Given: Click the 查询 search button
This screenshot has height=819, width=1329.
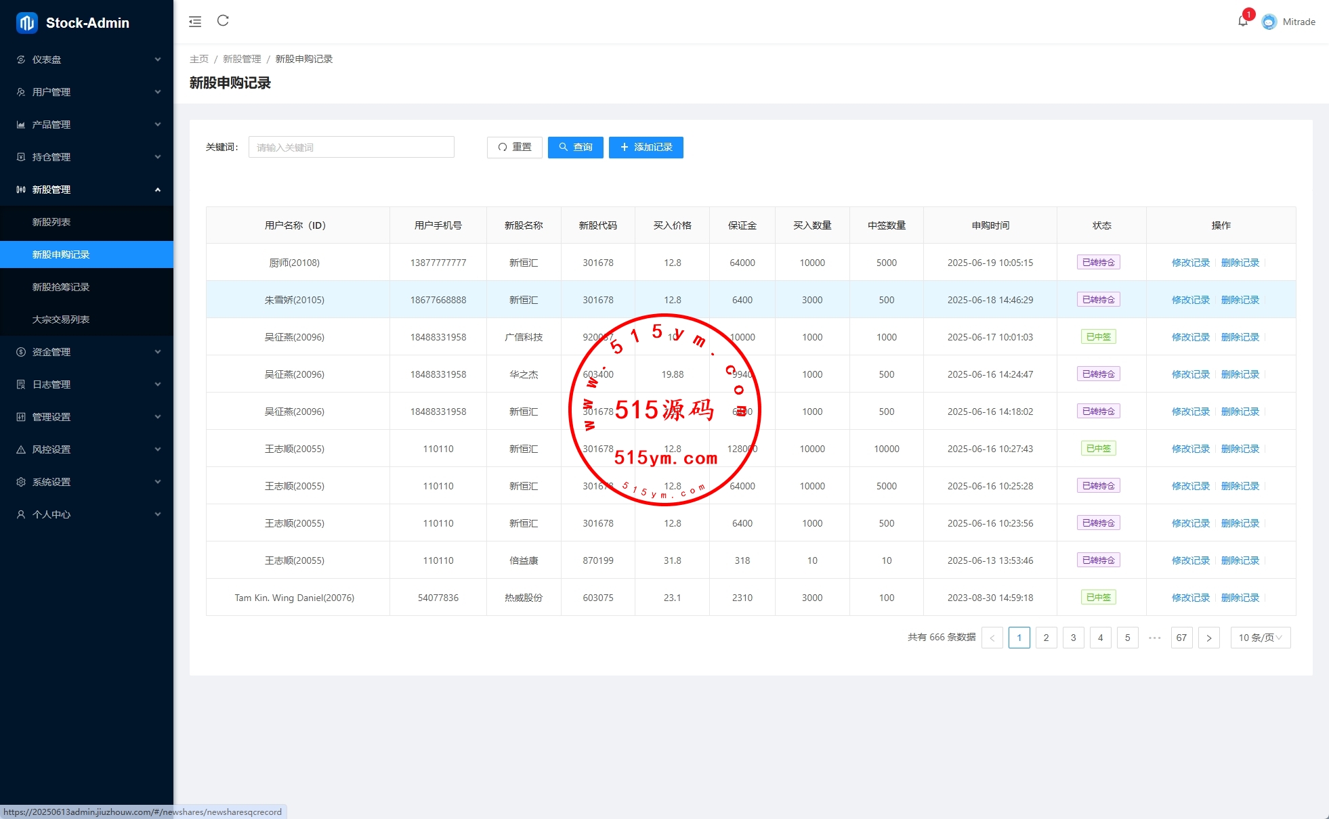Looking at the screenshot, I should tap(575, 147).
